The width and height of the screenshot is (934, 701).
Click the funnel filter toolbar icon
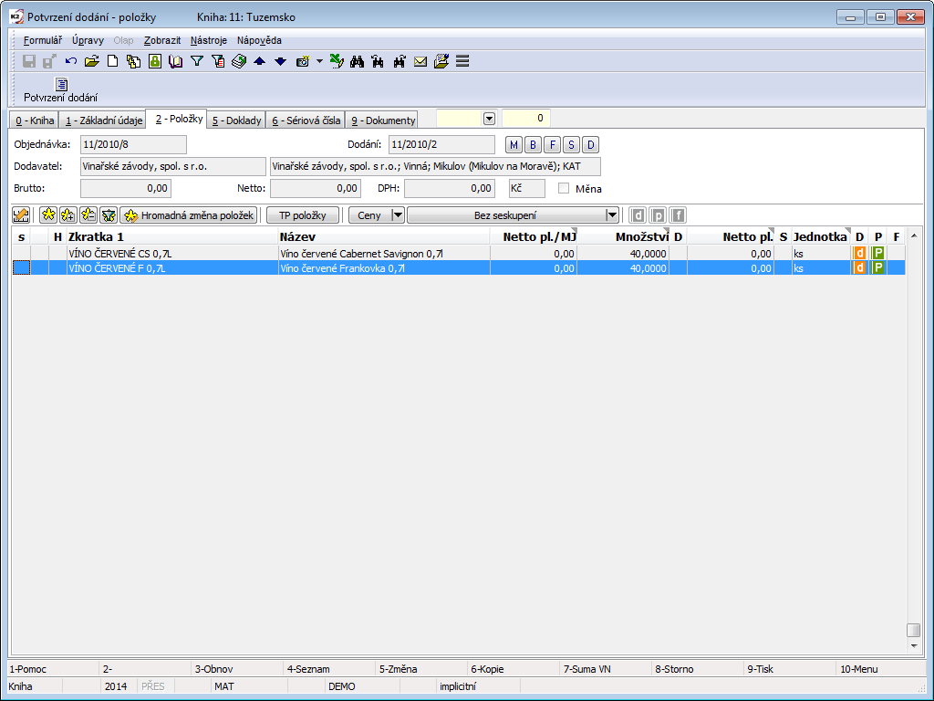click(196, 61)
